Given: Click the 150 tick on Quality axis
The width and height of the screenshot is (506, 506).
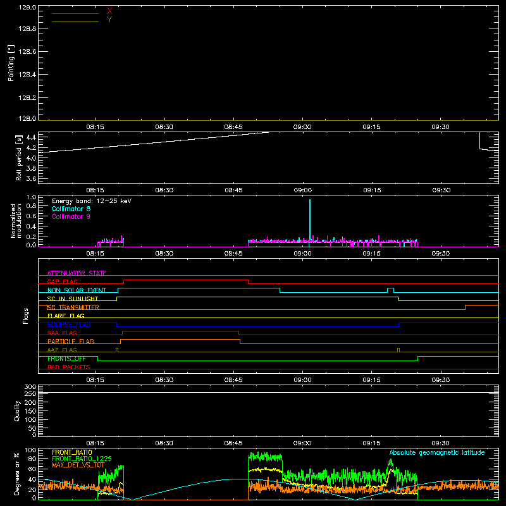Looking at the screenshot, I should pyautogui.click(x=30, y=411).
